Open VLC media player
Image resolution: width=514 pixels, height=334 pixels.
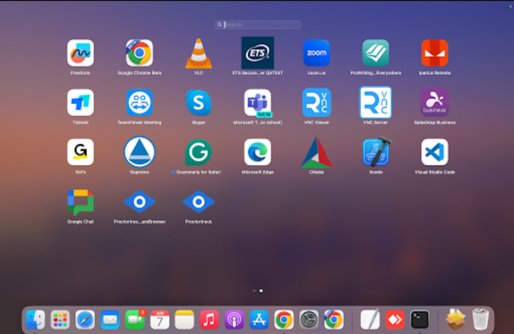tap(199, 53)
